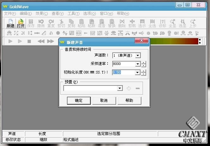The width and height of the screenshot is (210, 146).
Task: Open the 编辑(E) menu
Action: coord(26,14)
